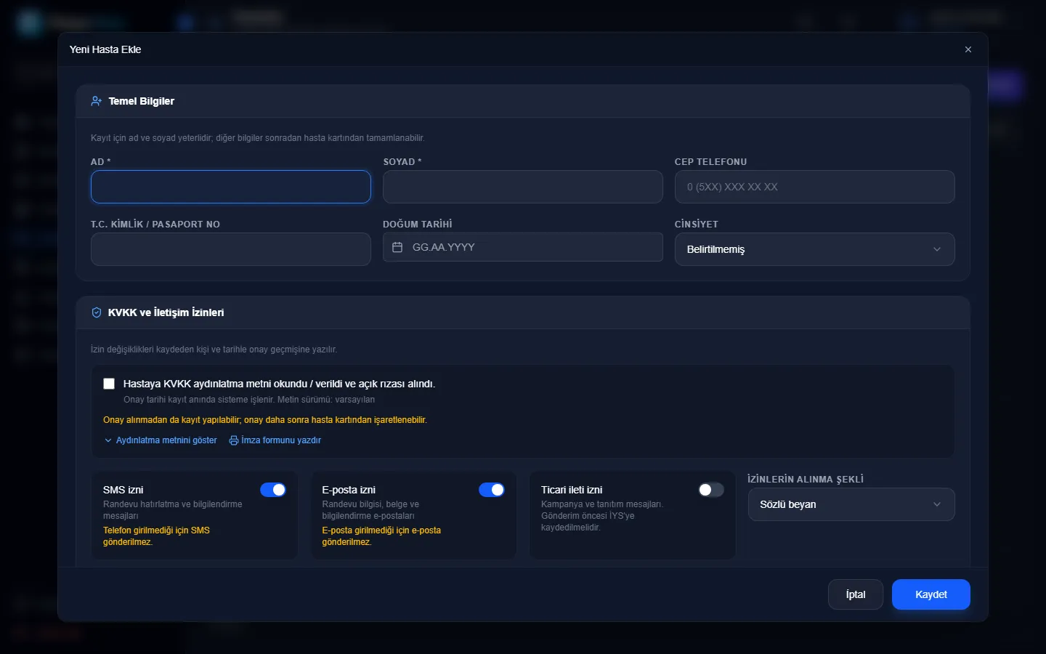The height and width of the screenshot is (654, 1046).
Task: Click the KVKK ve İletişim İzinleri heading
Action: tap(166, 312)
